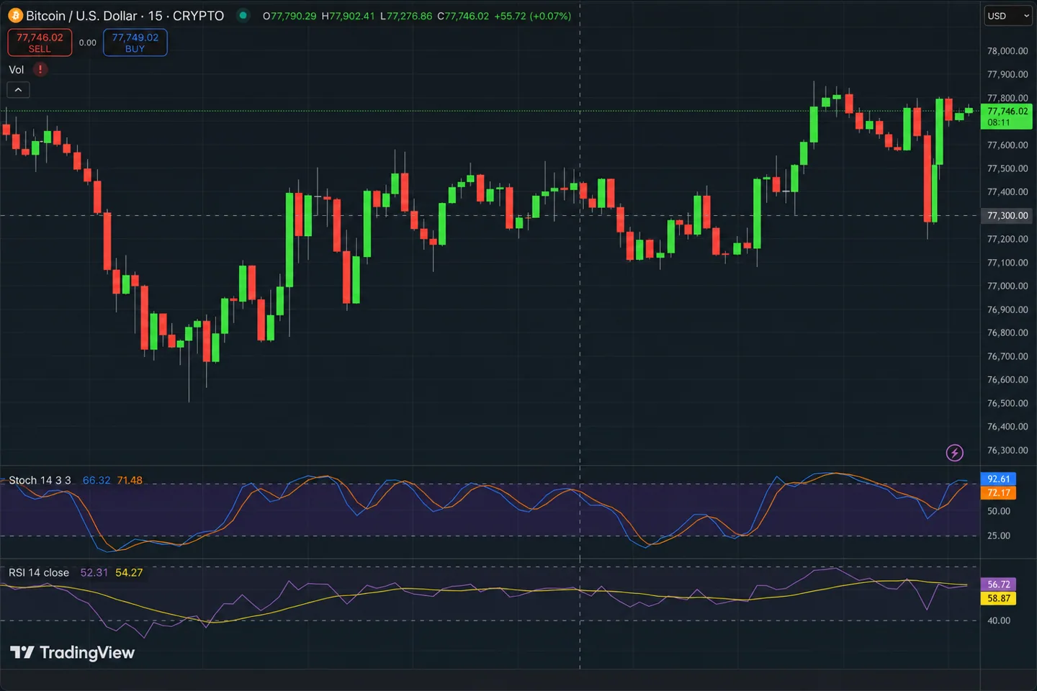This screenshot has height=691, width=1037.
Task: Click the 25.00 Stoch scale label
Action: [998, 536]
